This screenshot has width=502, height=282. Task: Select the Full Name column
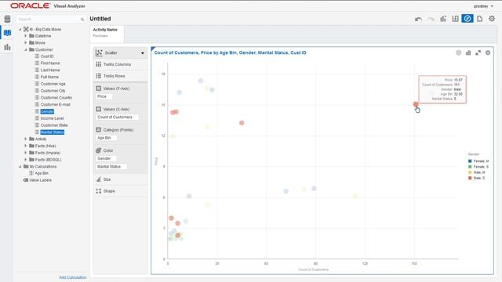click(x=49, y=77)
